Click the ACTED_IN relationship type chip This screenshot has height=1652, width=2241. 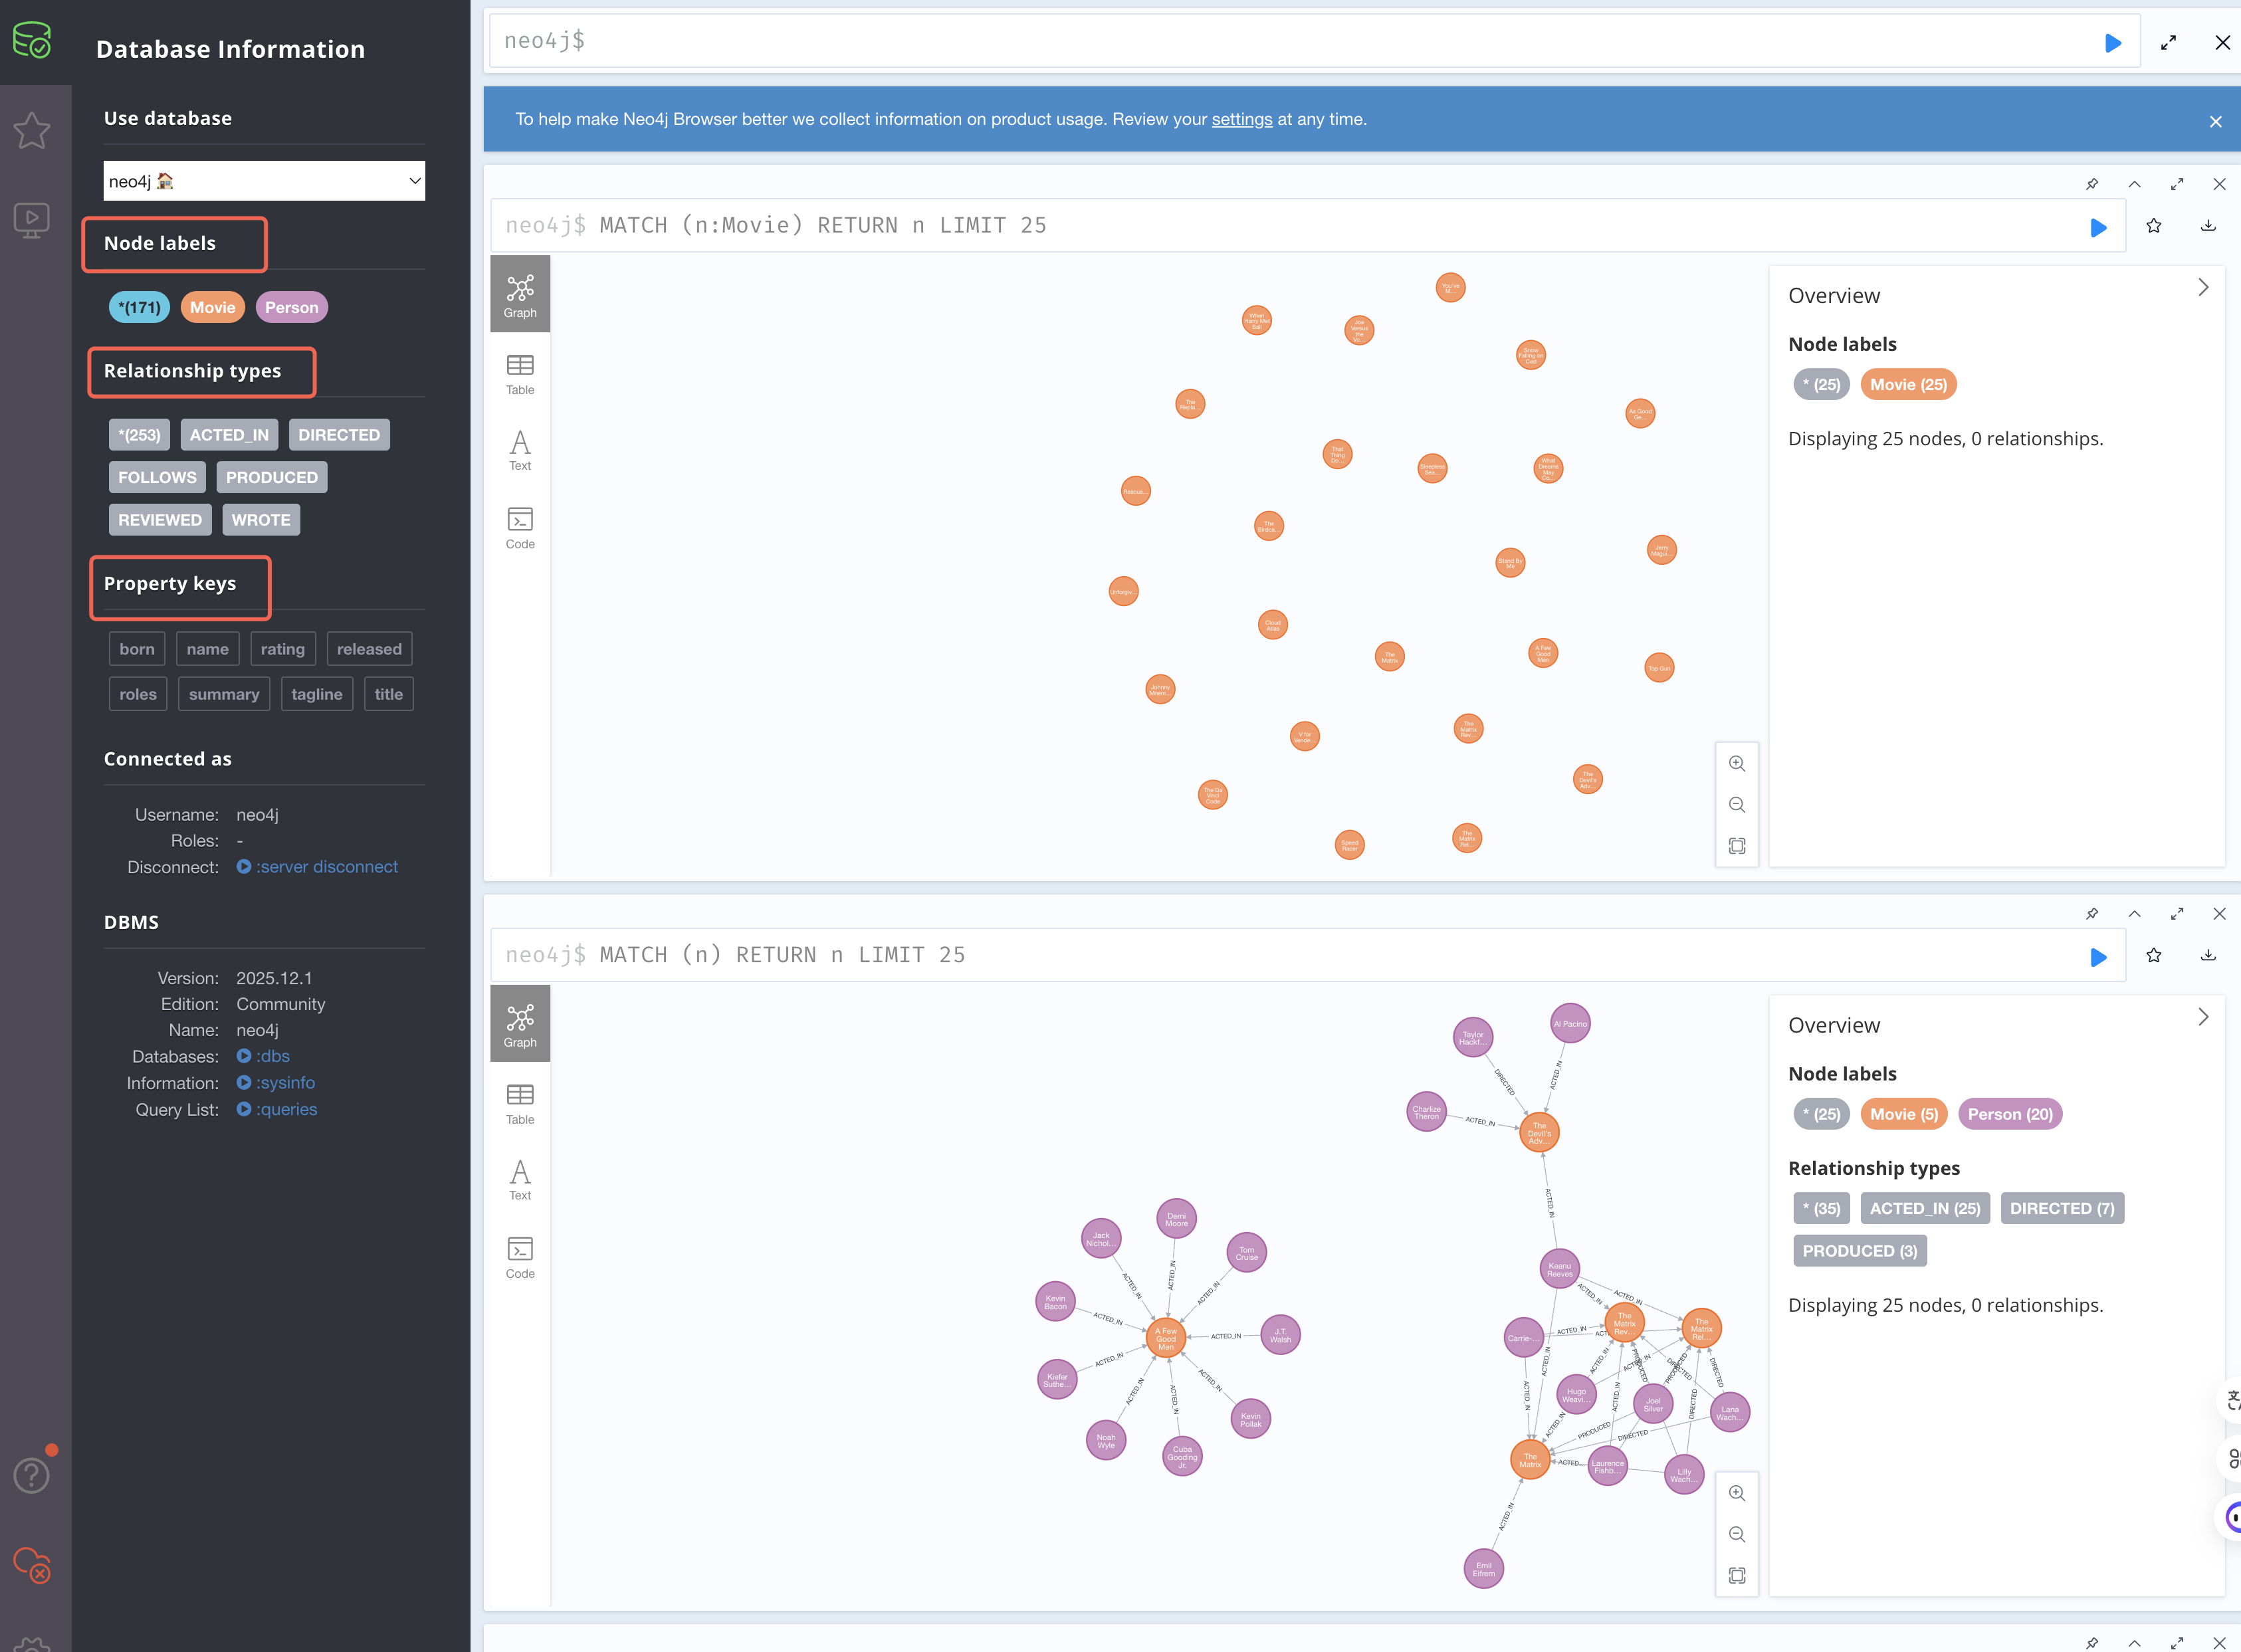click(x=229, y=435)
